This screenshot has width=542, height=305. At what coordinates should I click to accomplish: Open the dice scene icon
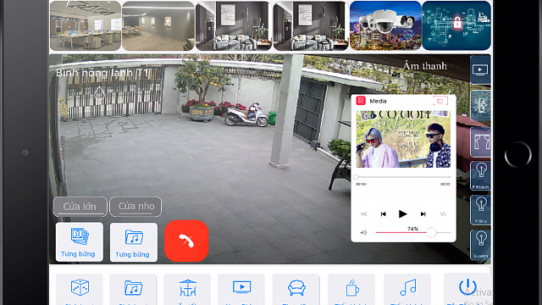click(80, 289)
